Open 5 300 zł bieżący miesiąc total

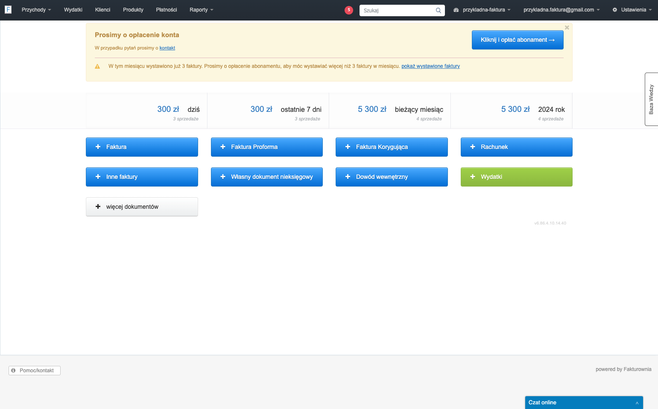click(x=372, y=109)
